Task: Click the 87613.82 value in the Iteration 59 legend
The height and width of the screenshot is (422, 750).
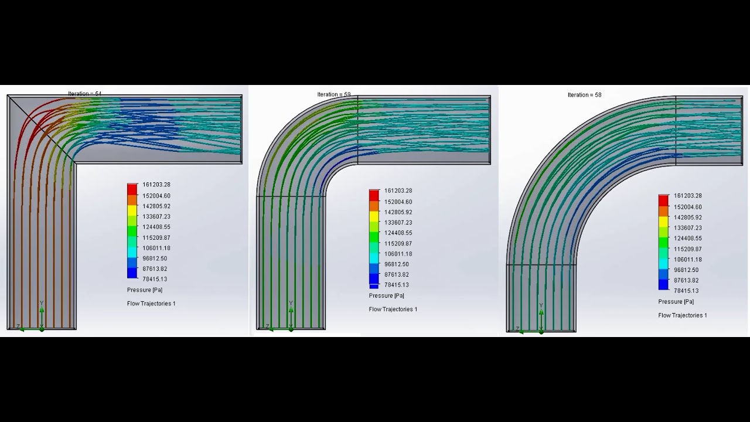Action: (x=397, y=274)
